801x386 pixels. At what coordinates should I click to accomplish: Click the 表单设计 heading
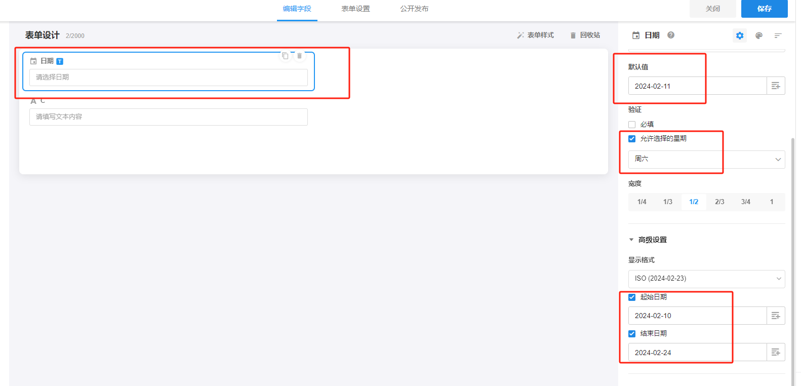[x=43, y=35]
